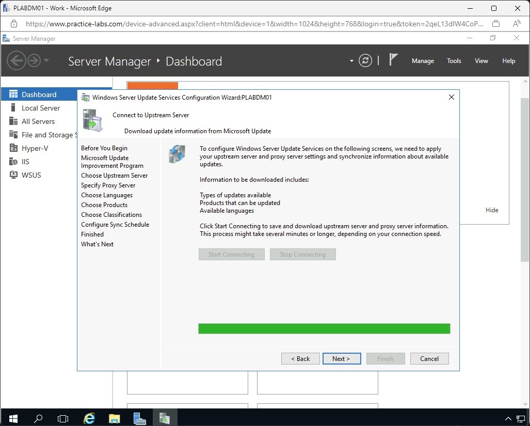Viewport: 530px width, 426px height.
Task: Click the Back button in the wizard
Action: (x=300, y=359)
